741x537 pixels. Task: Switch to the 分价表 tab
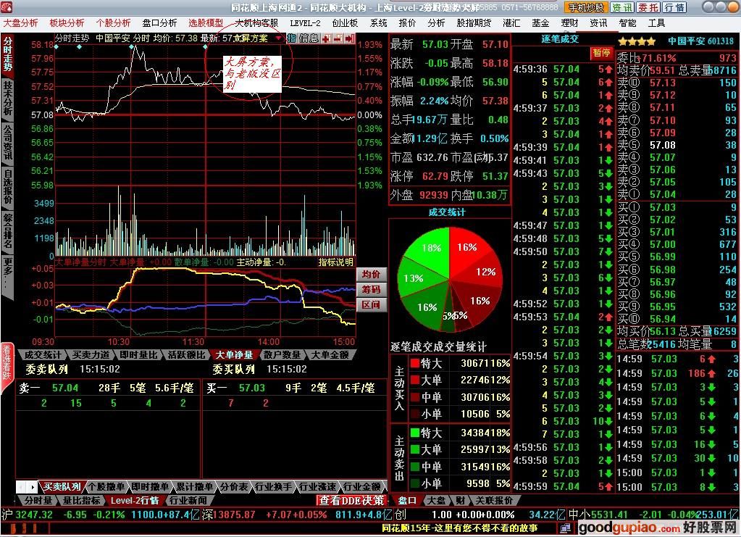234,486
